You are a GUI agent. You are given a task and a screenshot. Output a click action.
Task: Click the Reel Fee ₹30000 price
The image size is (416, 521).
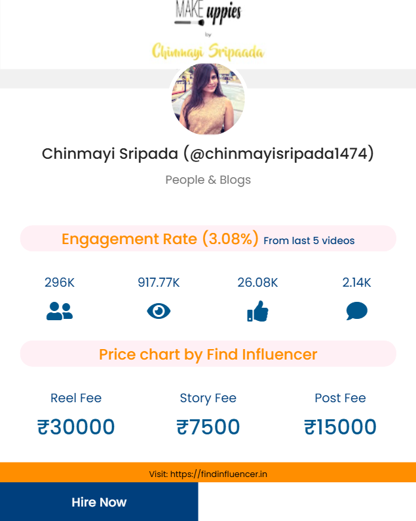tap(76, 427)
